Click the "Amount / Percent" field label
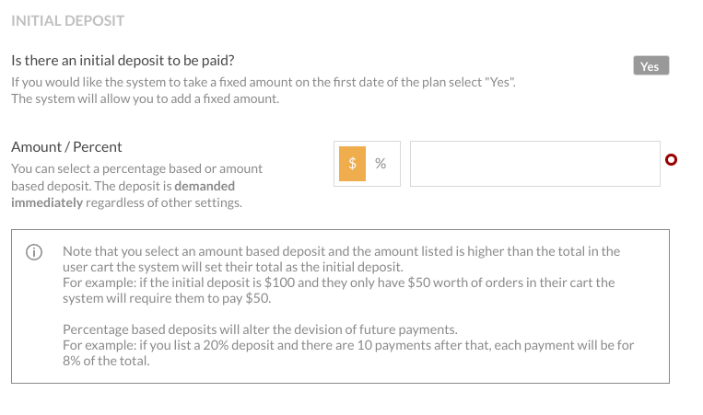The height and width of the screenshot is (415, 703). [66, 147]
